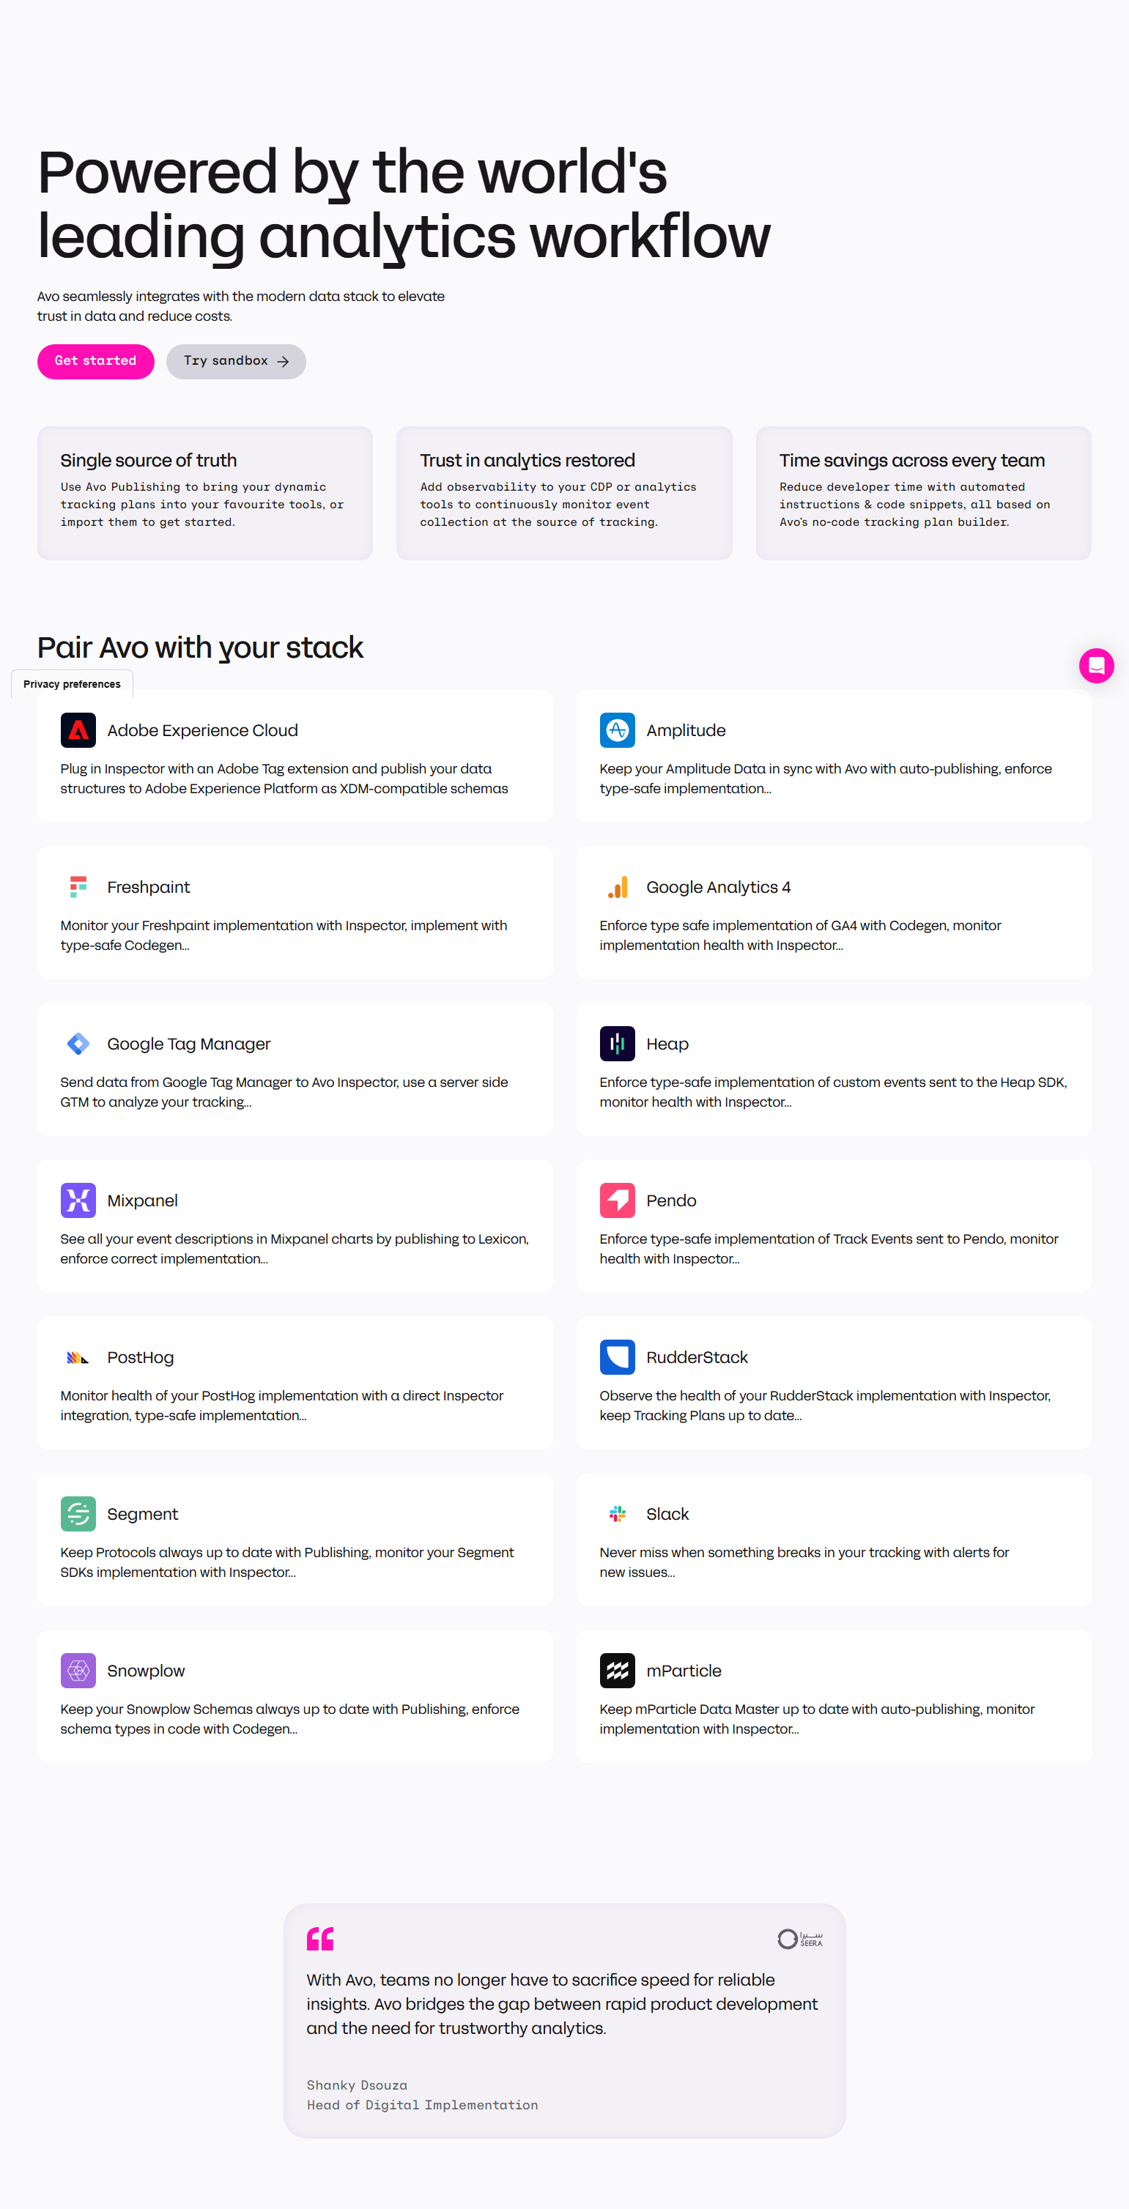This screenshot has height=2209, width=1129.
Task: Click the Google Analytics 4 icon
Action: 617,887
